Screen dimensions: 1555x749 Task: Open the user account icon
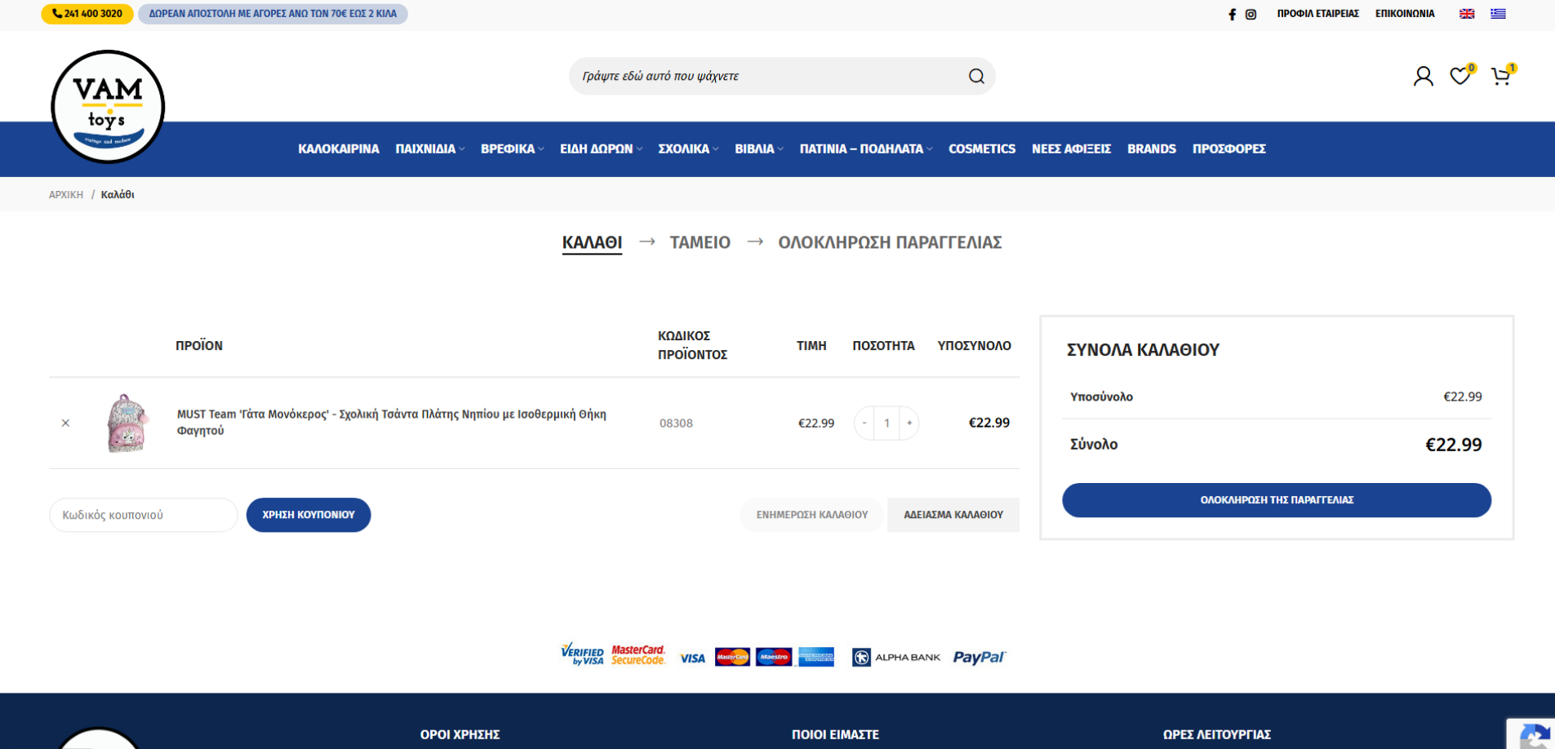(1424, 76)
